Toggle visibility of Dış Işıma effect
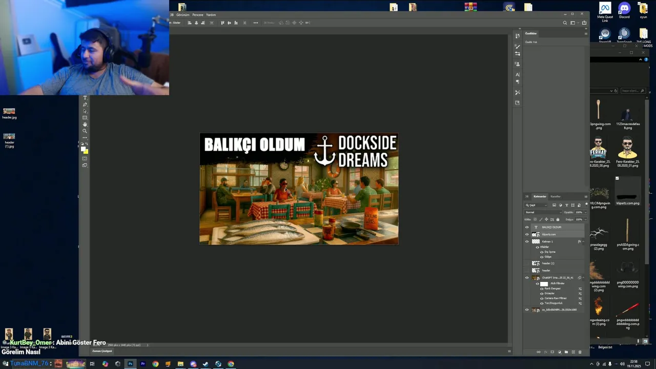This screenshot has height=369, width=656. coord(542,252)
